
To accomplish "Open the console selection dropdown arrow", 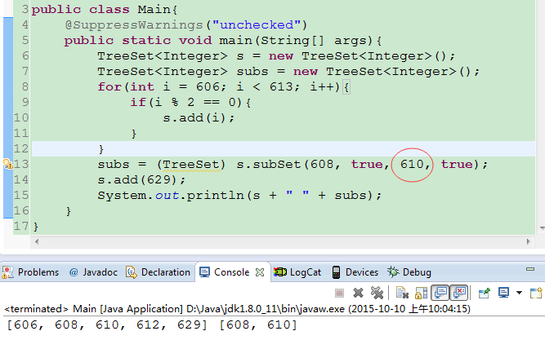I will [x=519, y=293].
